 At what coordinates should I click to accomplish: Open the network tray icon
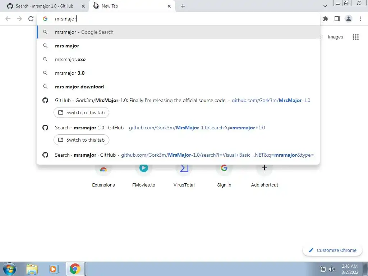[323, 269]
